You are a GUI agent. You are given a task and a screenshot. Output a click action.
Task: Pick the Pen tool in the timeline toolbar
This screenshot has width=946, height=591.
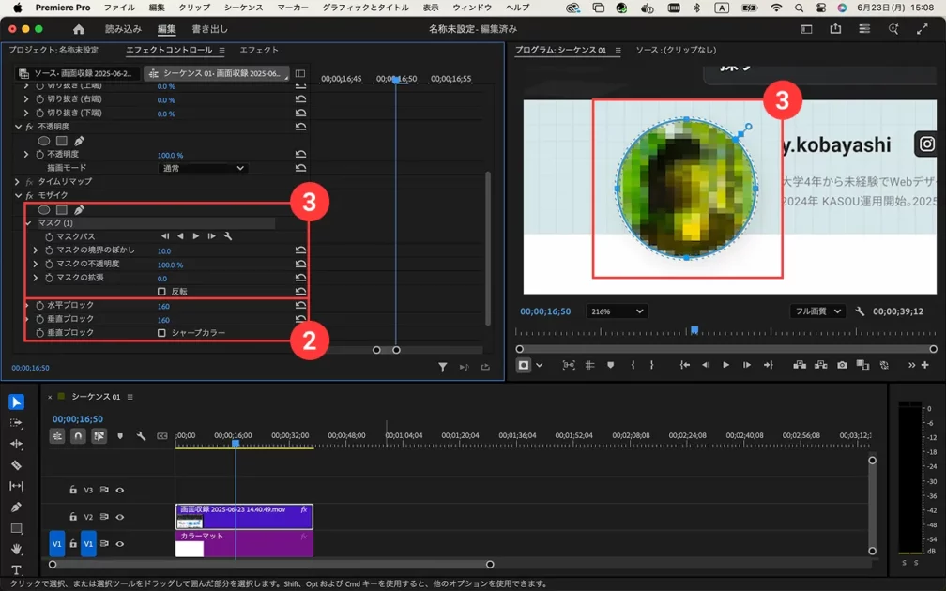(16, 508)
